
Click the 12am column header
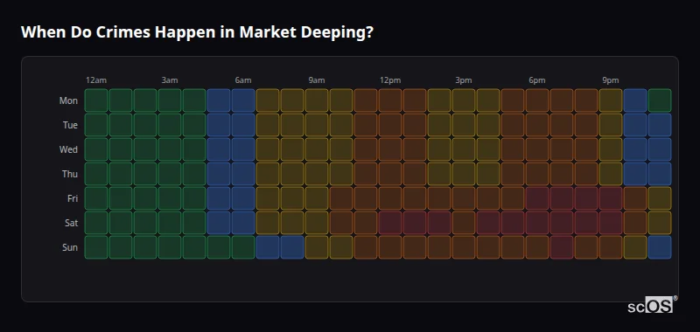pos(96,80)
